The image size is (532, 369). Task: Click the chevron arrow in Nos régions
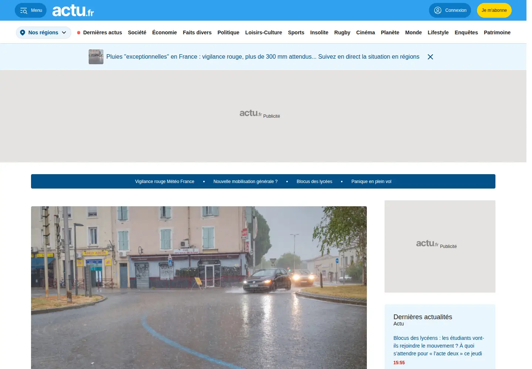[x=64, y=32]
